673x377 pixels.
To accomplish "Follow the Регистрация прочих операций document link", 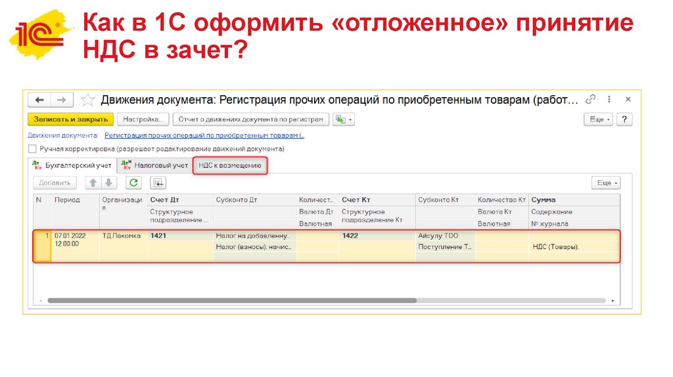I will point(204,135).
